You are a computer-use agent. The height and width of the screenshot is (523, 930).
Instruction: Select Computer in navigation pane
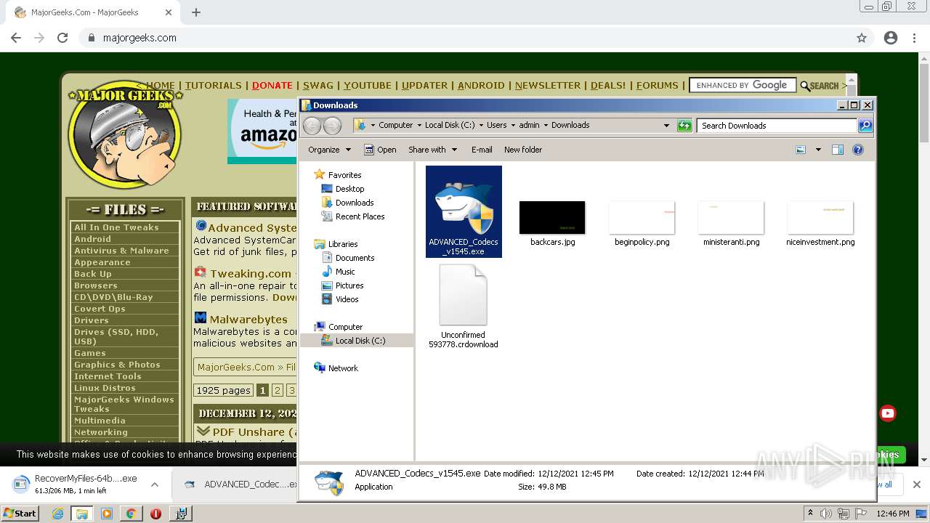tap(345, 327)
